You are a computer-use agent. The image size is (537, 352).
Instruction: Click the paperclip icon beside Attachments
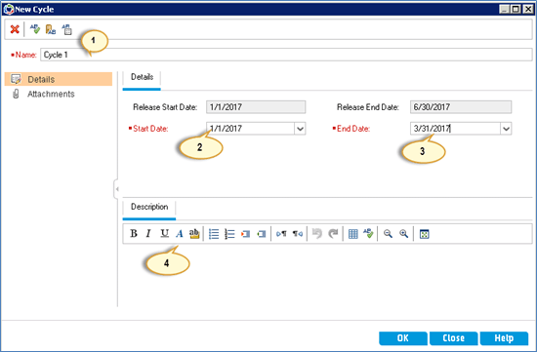tap(16, 94)
